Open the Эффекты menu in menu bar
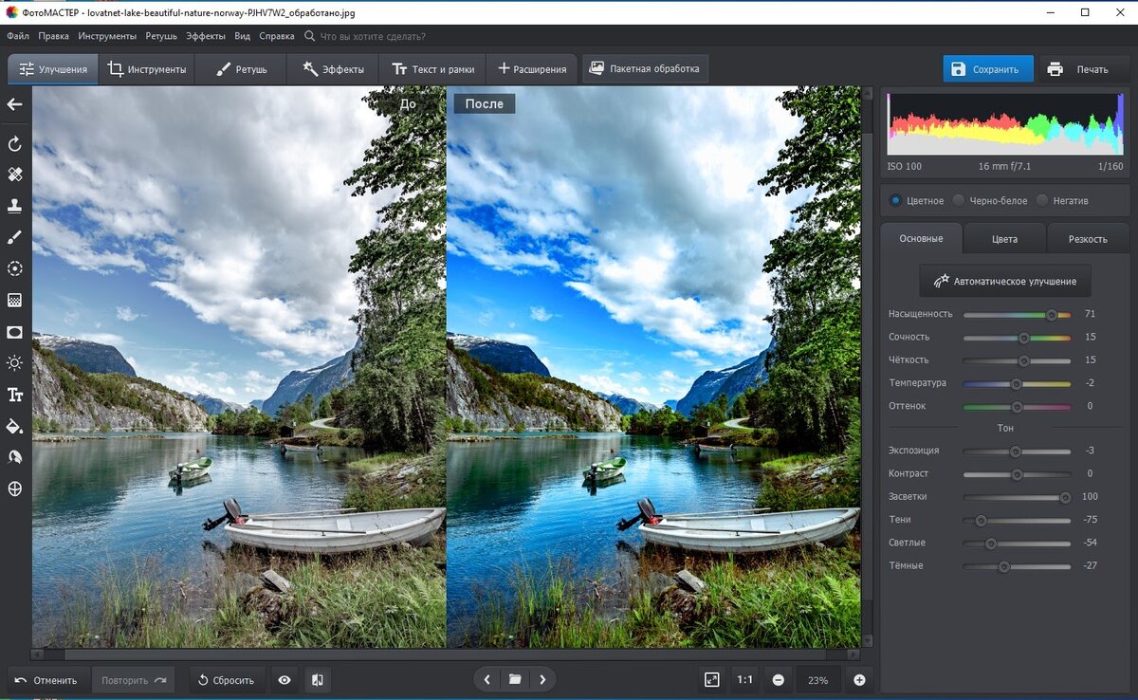Image resolution: width=1138 pixels, height=700 pixels. tap(206, 36)
